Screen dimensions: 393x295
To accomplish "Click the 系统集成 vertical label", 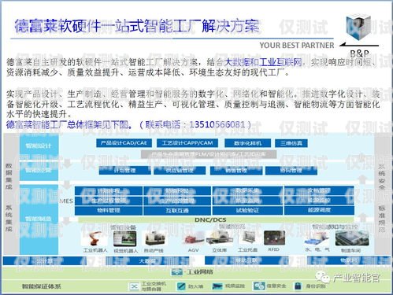I will coord(9,219).
